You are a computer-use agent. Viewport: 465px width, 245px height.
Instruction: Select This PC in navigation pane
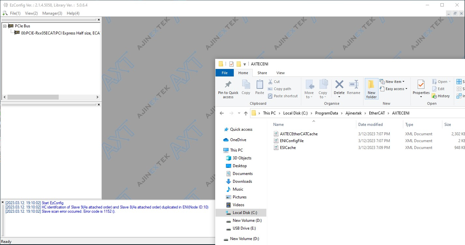[x=236, y=150]
